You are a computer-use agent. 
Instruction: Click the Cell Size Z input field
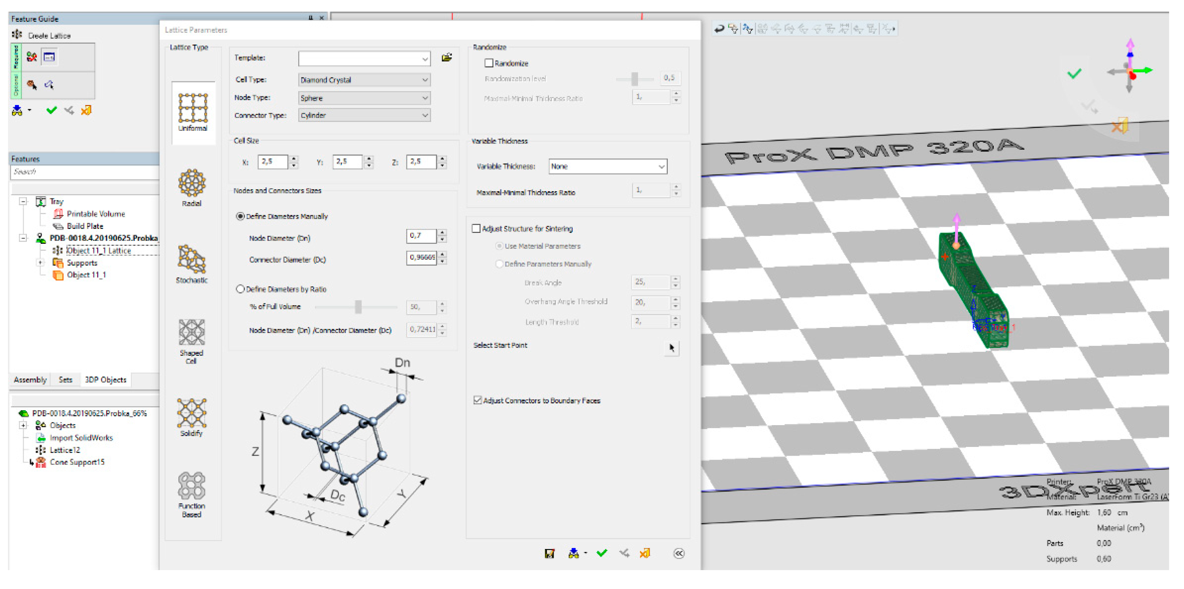coord(421,162)
